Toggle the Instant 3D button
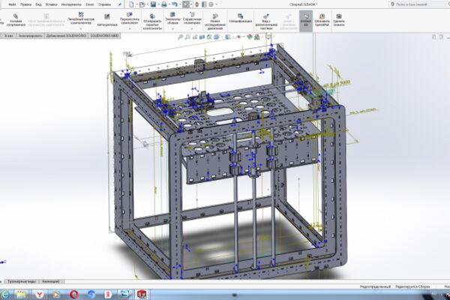Image resolution: width=450 pixels, height=300 pixels. [x=306, y=21]
